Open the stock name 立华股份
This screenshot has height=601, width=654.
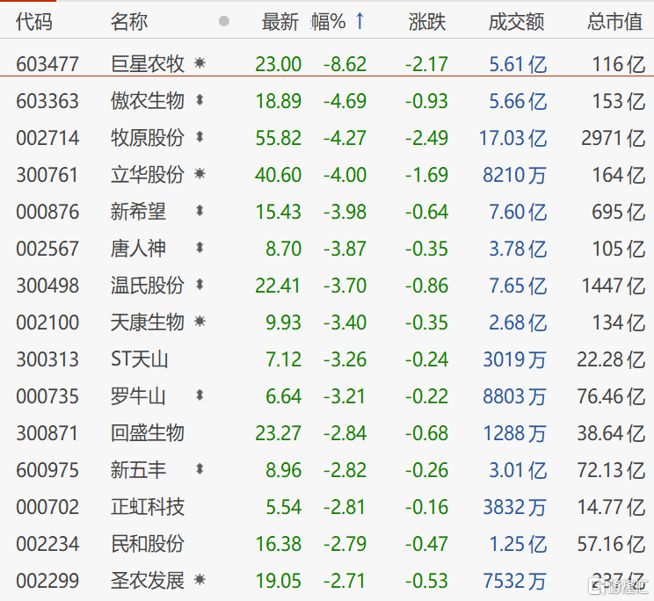[147, 175]
